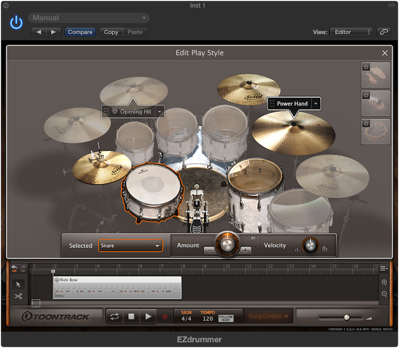Click the Toontrack logo

[x=55, y=317]
